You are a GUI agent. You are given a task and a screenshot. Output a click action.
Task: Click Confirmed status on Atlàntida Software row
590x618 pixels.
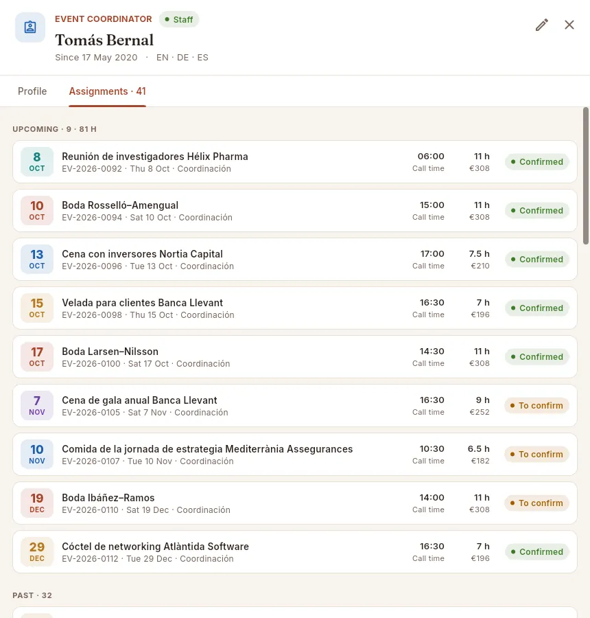click(536, 552)
